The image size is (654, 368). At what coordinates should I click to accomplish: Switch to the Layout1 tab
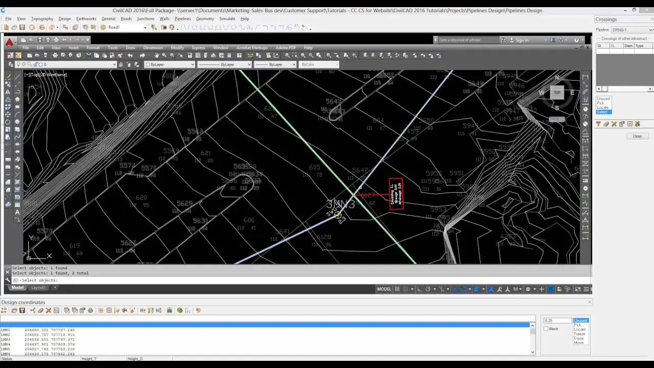38,287
